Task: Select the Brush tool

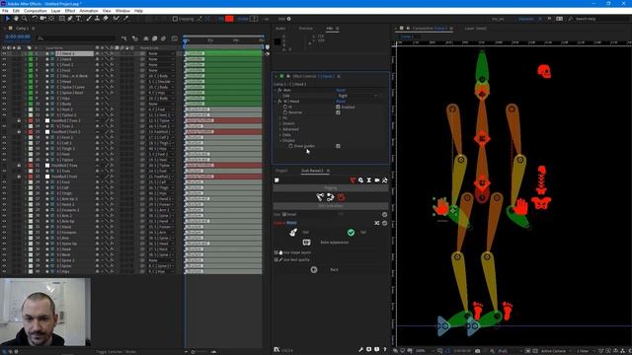Action: click(89, 19)
